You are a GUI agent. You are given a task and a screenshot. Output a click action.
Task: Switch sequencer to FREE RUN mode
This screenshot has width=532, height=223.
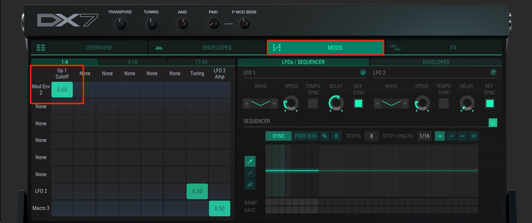click(x=305, y=136)
